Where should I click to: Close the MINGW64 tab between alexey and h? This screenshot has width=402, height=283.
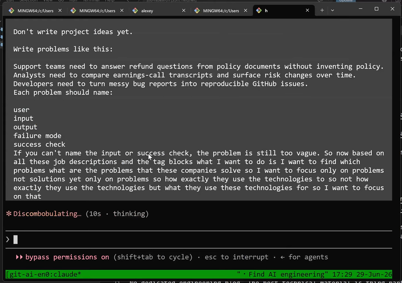click(x=245, y=10)
